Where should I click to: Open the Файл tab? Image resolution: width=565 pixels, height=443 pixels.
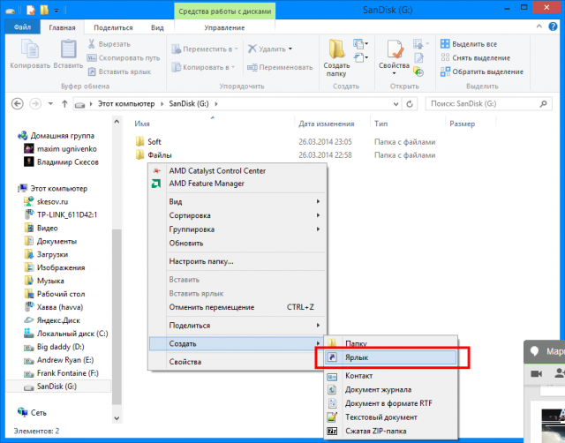pyautogui.click(x=22, y=27)
